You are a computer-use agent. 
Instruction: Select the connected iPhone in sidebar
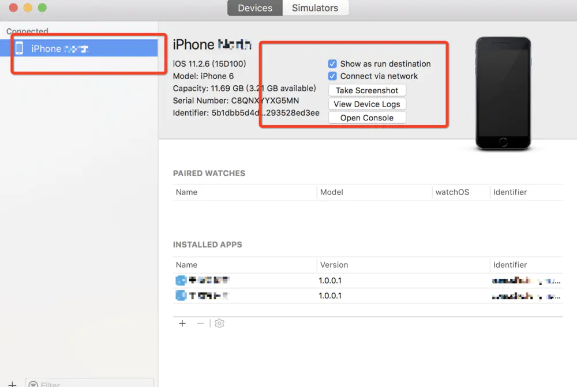coord(79,48)
